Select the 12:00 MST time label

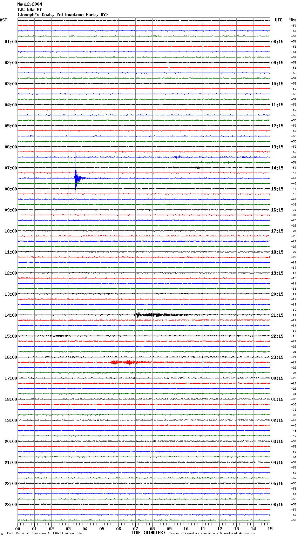tap(11, 273)
